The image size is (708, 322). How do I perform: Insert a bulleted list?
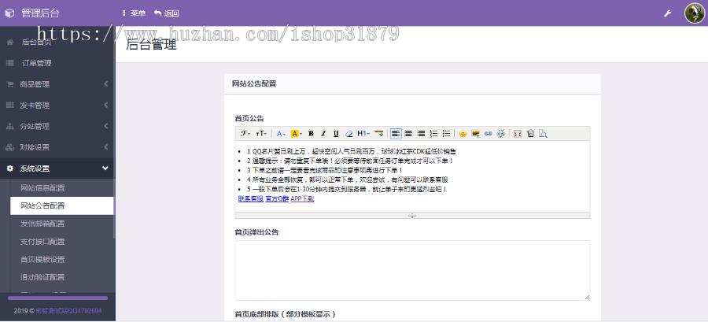pyautogui.click(x=446, y=134)
